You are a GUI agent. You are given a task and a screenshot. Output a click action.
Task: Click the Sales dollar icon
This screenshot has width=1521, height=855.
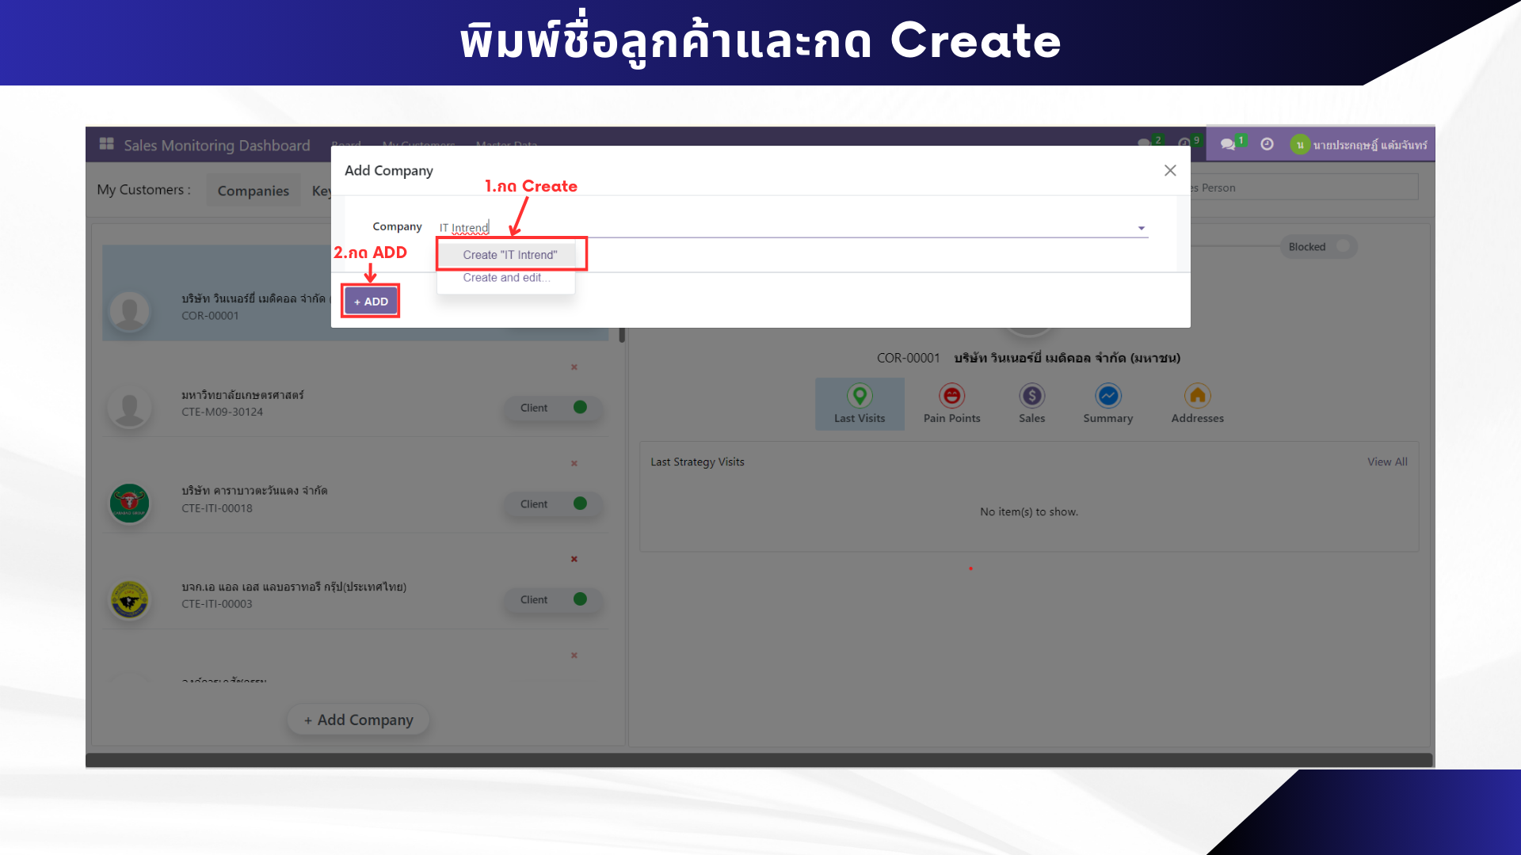[1031, 395]
